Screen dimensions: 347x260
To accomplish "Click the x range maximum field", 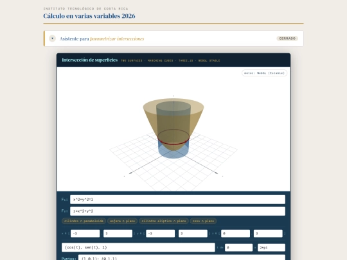I will click(118, 234).
